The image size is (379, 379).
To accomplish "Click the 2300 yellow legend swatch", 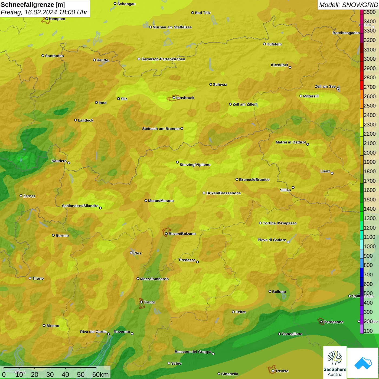I will coord(362,123).
